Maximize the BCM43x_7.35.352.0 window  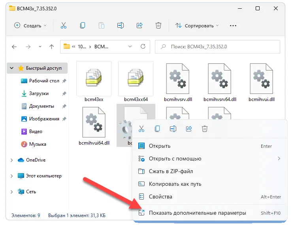click(x=258, y=8)
